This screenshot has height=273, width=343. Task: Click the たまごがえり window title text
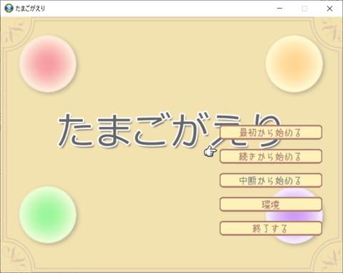pos(30,9)
